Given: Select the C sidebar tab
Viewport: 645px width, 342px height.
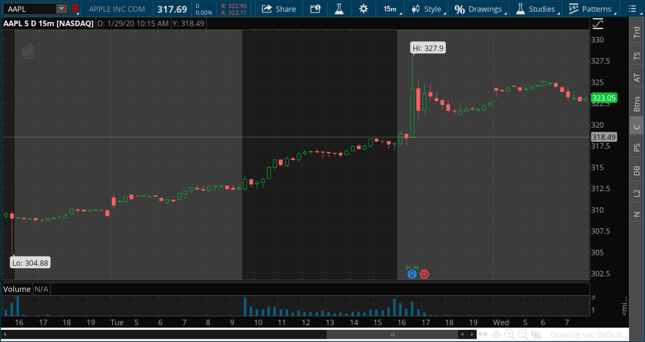Looking at the screenshot, I should 636,127.
